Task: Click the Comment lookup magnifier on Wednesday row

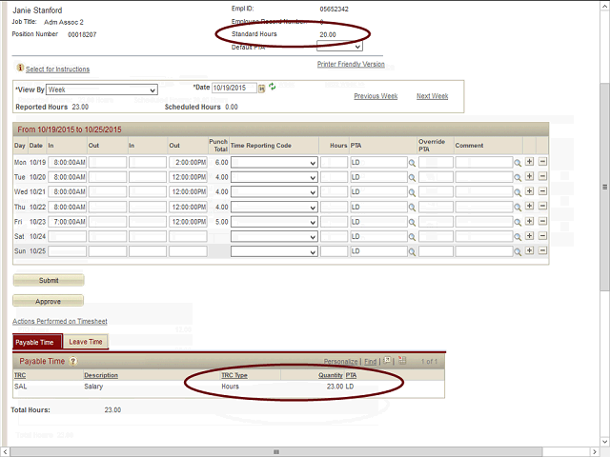Action: point(518,192)
